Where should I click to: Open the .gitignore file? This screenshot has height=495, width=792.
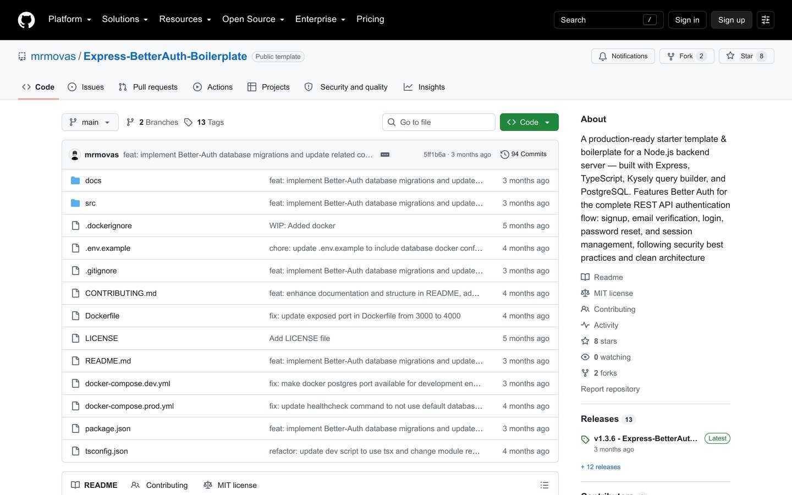101,271
